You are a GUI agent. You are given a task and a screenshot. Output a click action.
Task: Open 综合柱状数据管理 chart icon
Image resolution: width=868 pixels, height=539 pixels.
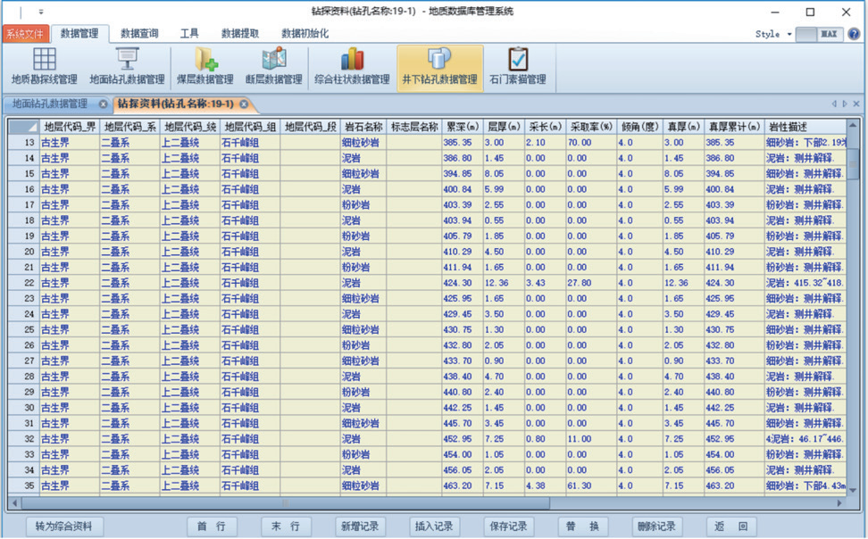click(x=352, y=59)
